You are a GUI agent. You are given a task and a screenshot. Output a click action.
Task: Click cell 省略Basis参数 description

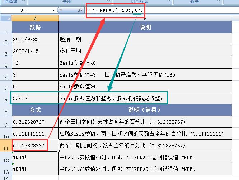tap(145, 133)
